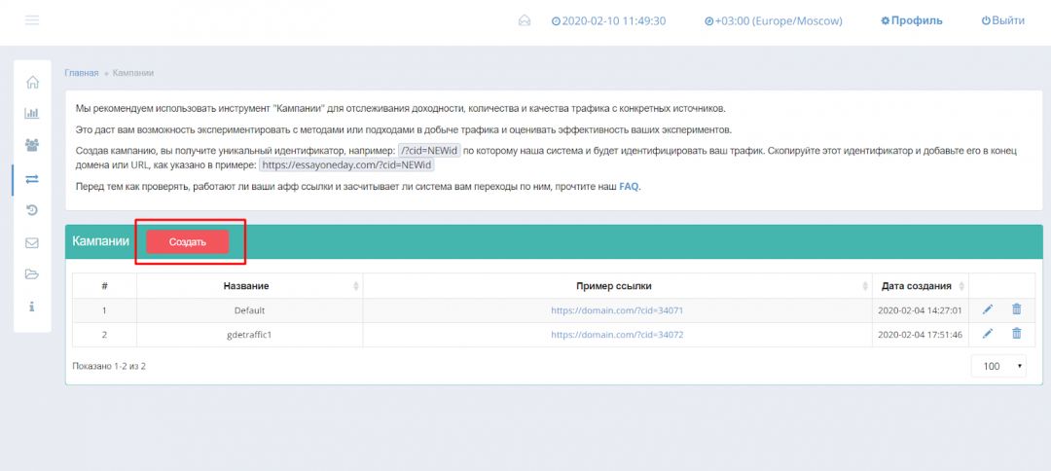Screen dimensions: 1051x471
Task: Click the 2020-02-10 11:49:30 timestamp
Action: [x=608, y=20]
